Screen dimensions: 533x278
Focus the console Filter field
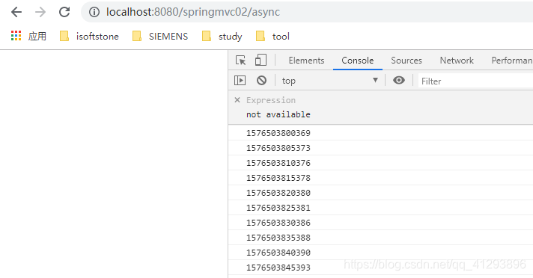coord(475,81)
